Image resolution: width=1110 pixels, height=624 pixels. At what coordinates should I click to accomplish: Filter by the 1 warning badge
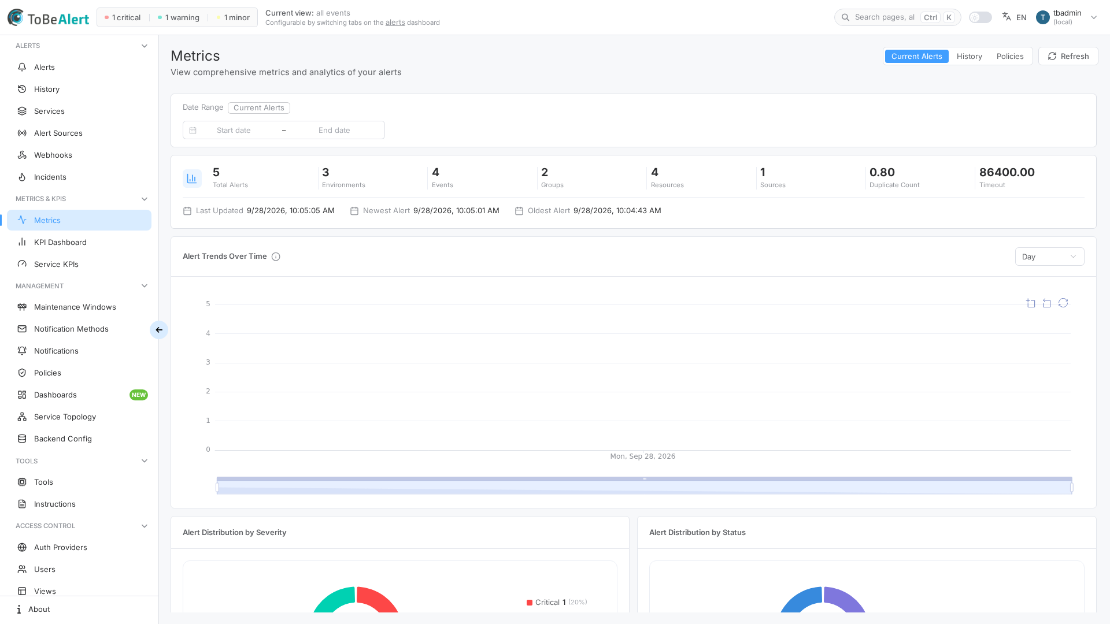pyautogui.click(x=179, y=17)
